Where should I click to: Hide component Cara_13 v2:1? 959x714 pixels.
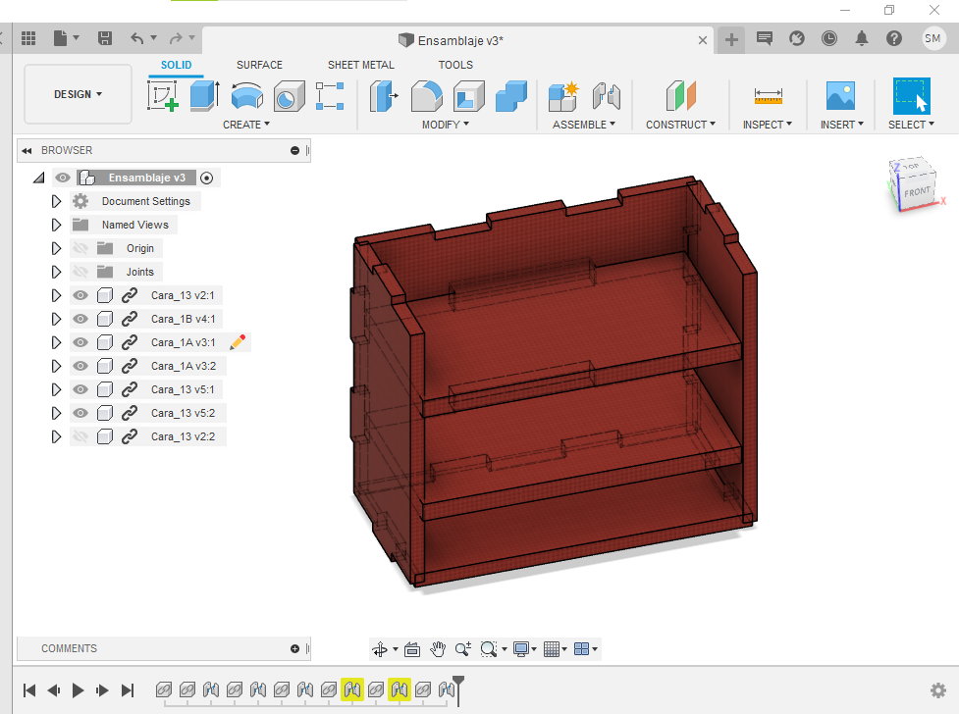pos(80,295)
